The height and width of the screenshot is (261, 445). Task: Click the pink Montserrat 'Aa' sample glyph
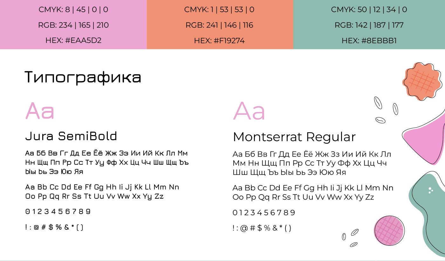click(249, 111)
